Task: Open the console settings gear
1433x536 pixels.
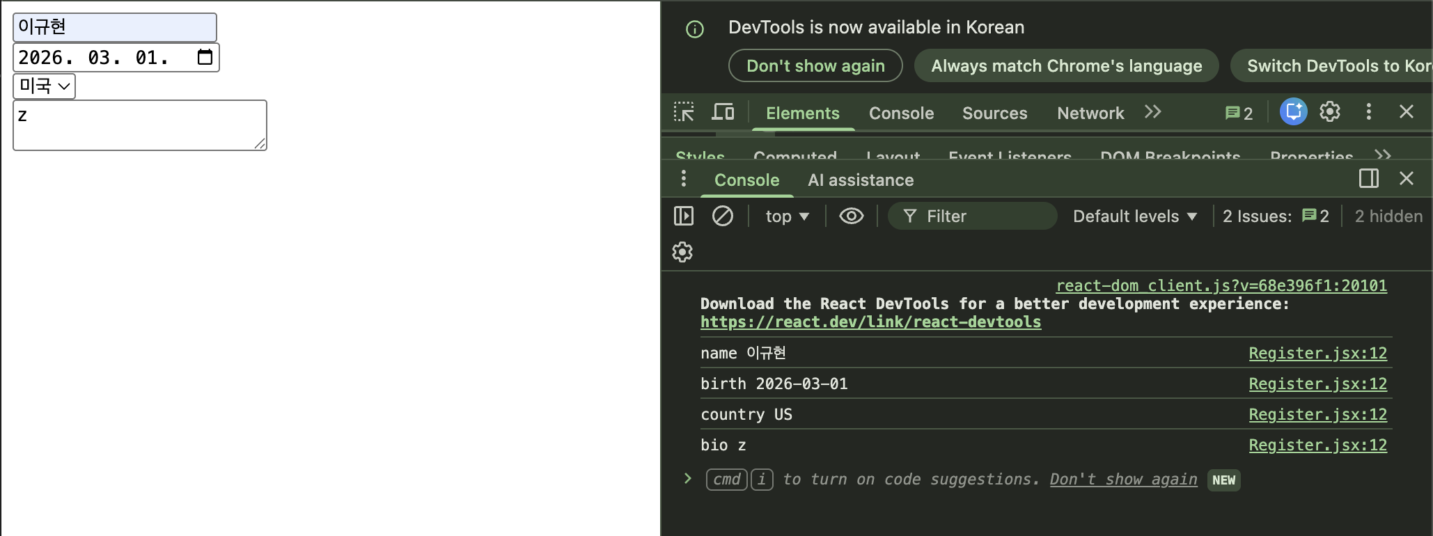Action: [682, 252]
